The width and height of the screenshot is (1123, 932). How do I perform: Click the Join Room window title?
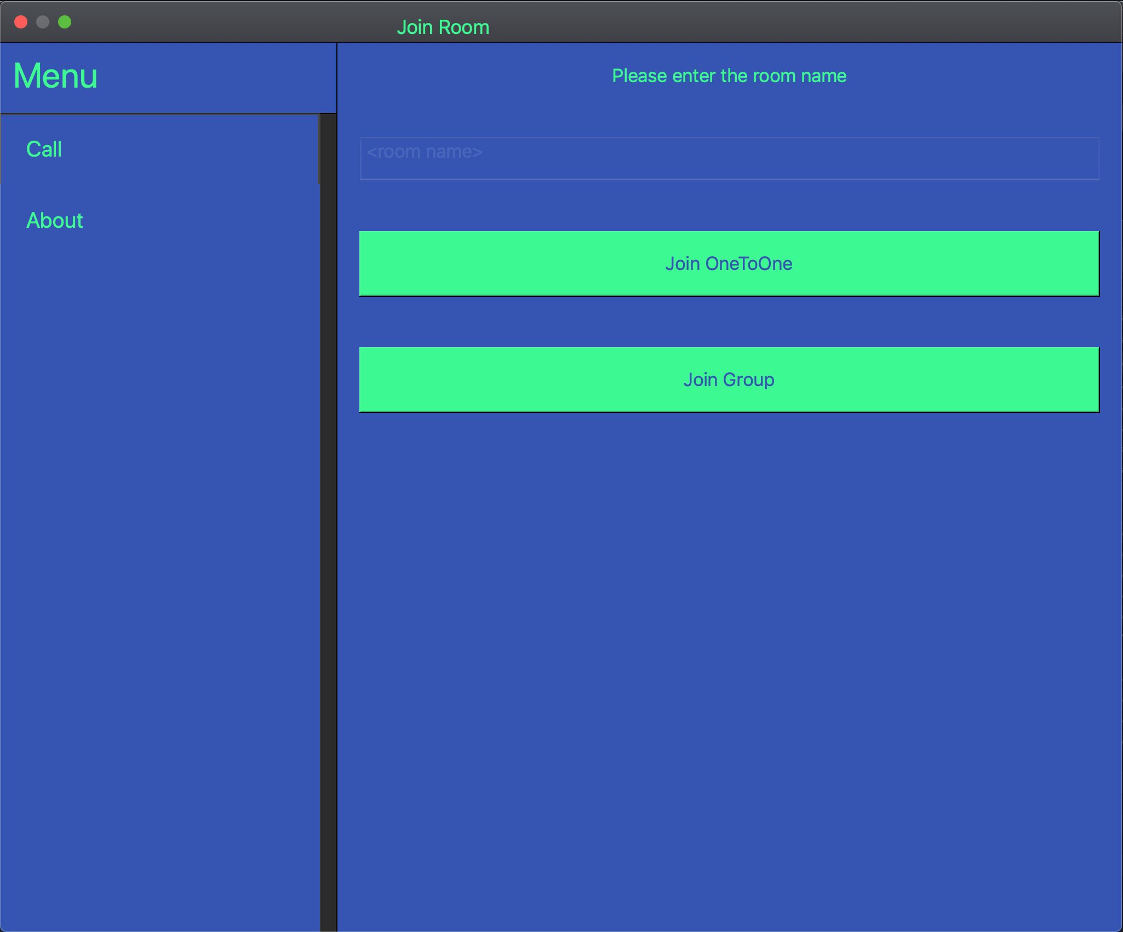[x=443, y=27]
